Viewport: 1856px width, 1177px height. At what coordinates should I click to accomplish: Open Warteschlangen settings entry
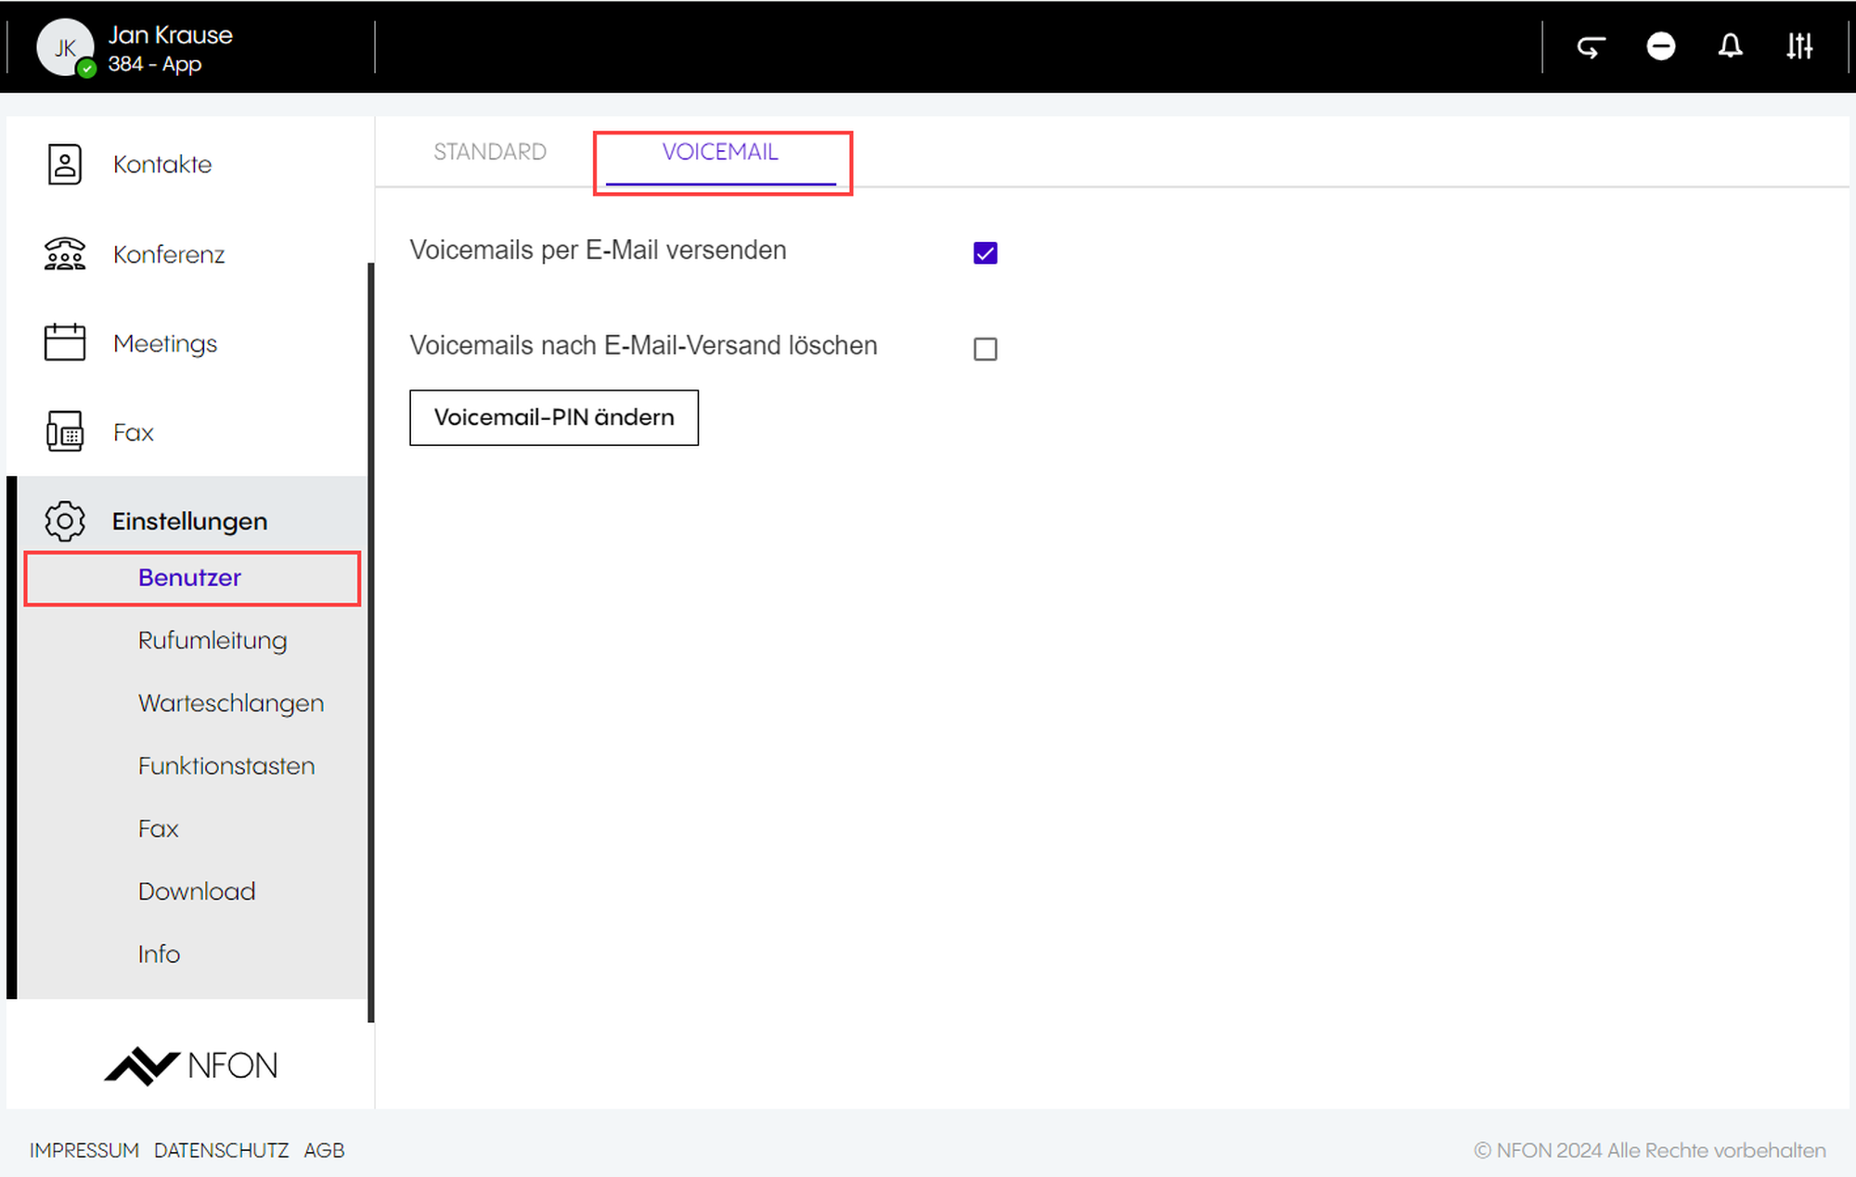click(x=231, y=703)
